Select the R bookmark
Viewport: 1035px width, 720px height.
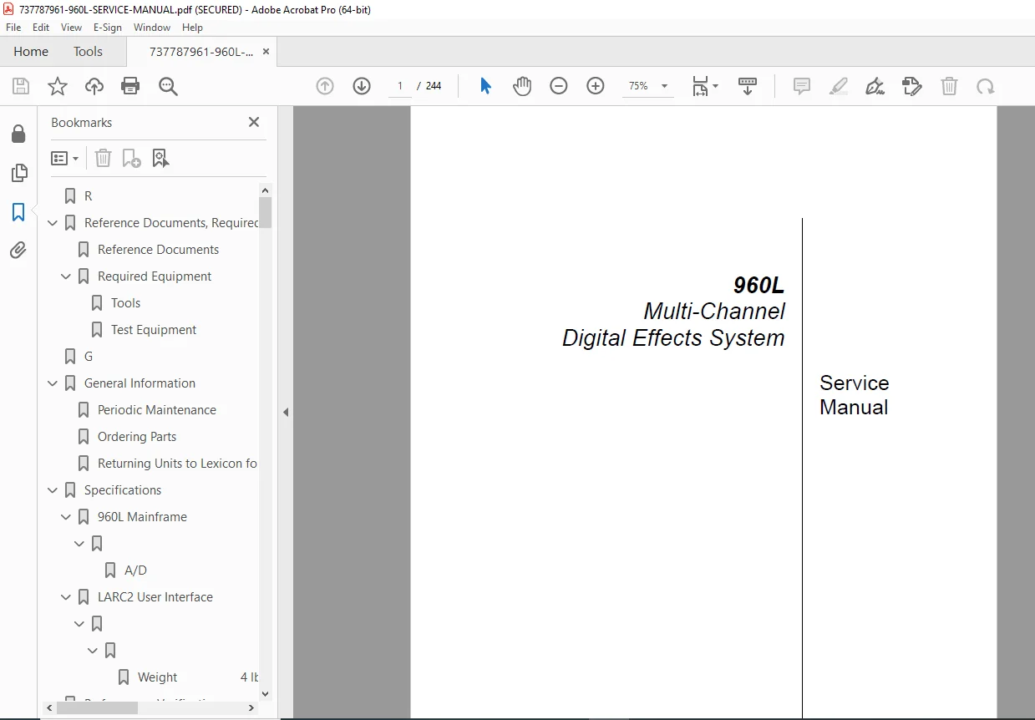click(x=88, y=196)
